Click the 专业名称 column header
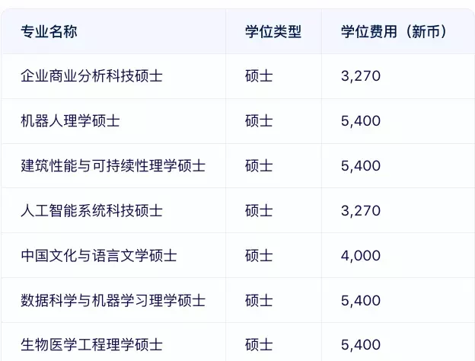 point(49,31)
